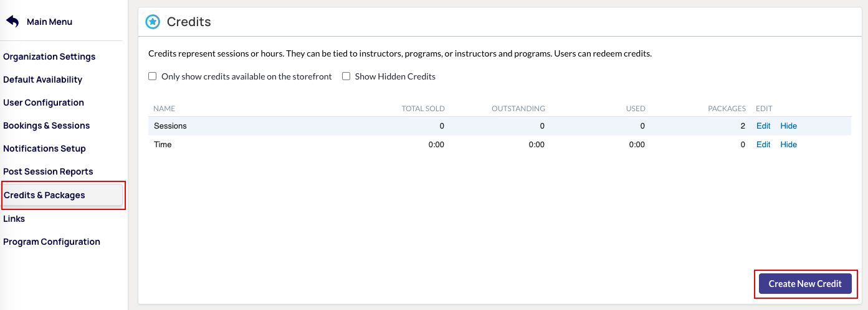The height and width of the screenshot is (310, 868).
Task: Click the Create New Credit button
Action: pos(805,284)
